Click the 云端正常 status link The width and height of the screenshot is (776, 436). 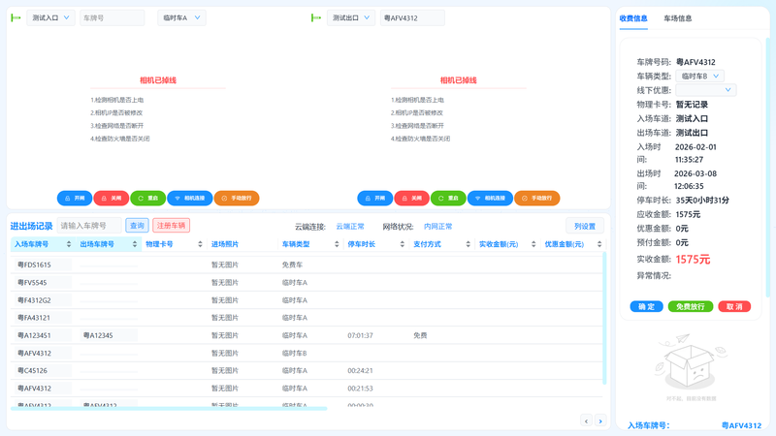[350, 227]
